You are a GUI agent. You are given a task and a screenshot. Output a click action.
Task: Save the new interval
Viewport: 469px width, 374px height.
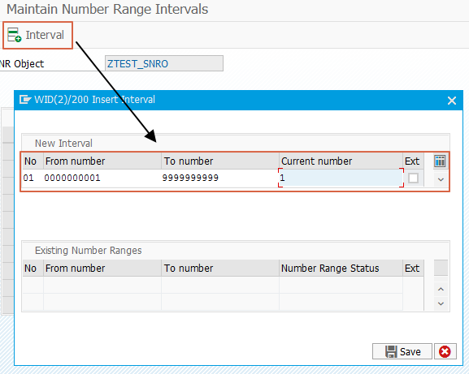402,351
